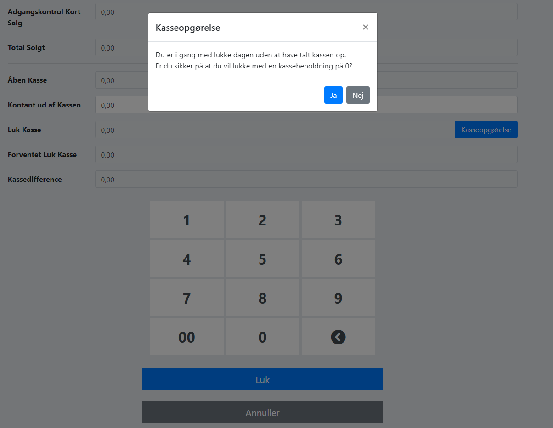
Task: Decline with the Nej button
Action: (x=358, y=95)
